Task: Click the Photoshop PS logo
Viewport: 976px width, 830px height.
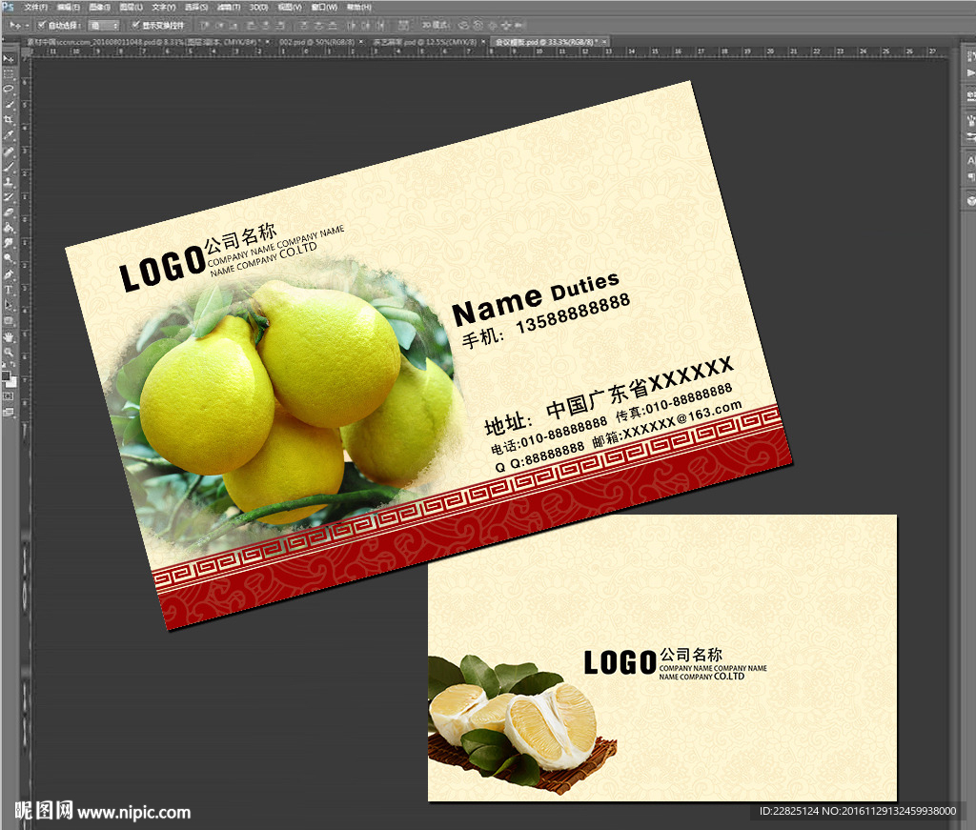Action: pyautogui.click(x=8, y=7)
